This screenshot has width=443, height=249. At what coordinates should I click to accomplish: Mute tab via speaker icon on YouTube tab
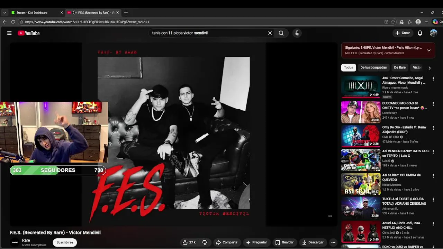pos(74,12)
